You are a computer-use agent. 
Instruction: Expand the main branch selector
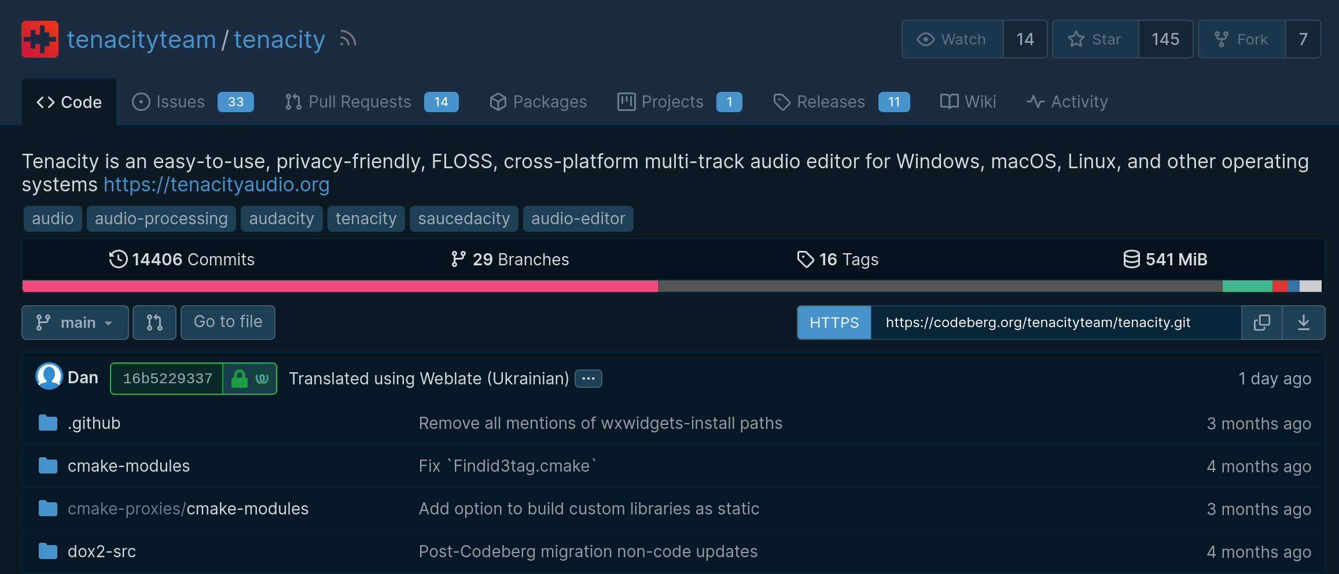75,323
